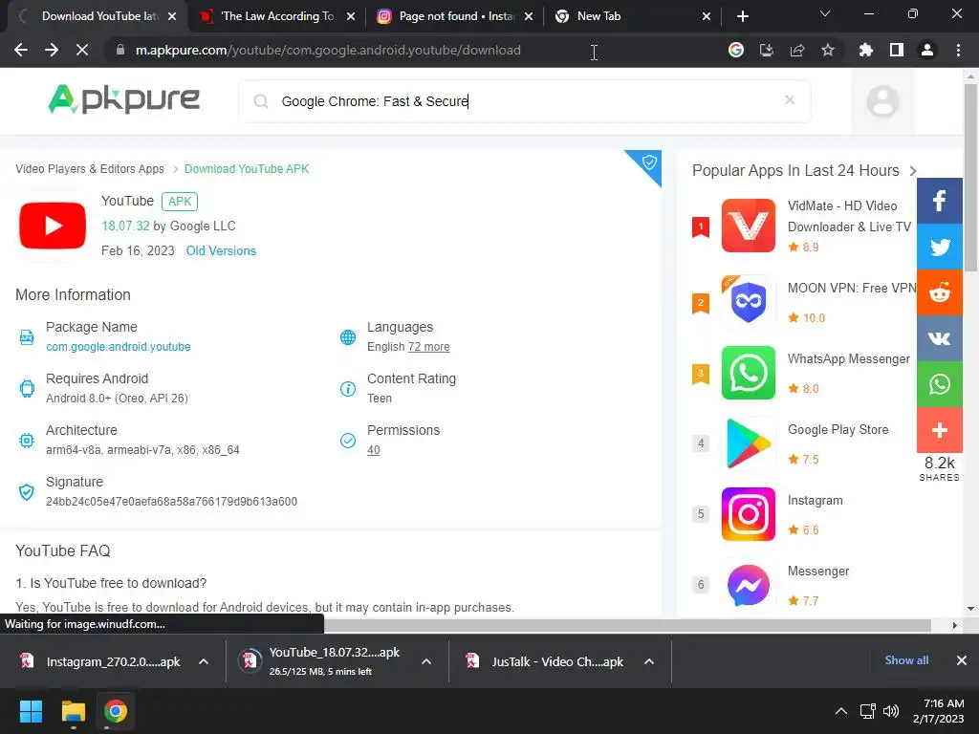Screen dimensions: 979x734
Task: Share via WhatsApp sidebar button
Action: (x=939, y=384)
